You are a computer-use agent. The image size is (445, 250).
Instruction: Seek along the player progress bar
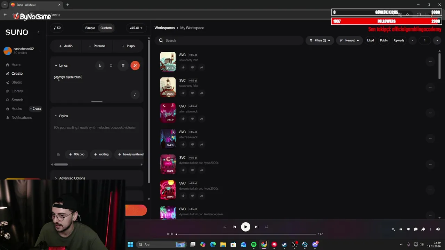click(246, 234)
